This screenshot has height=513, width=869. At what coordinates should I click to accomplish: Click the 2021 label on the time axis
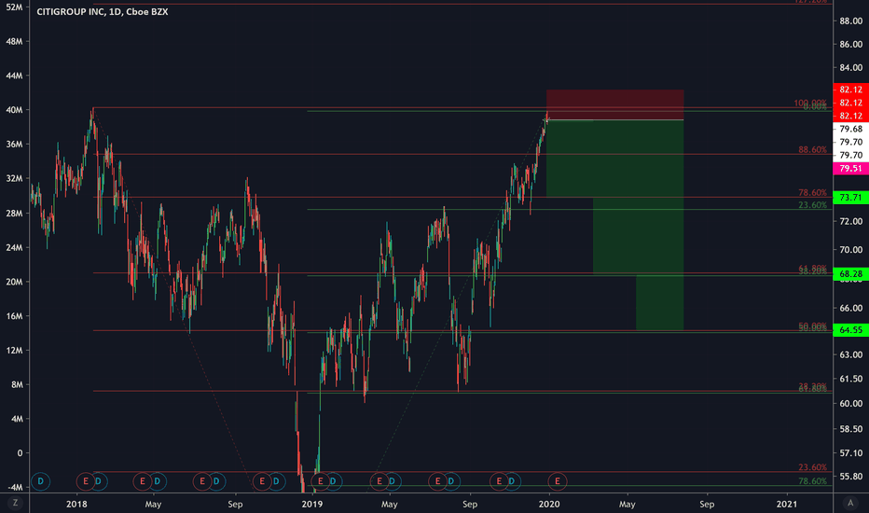[787, 504]
